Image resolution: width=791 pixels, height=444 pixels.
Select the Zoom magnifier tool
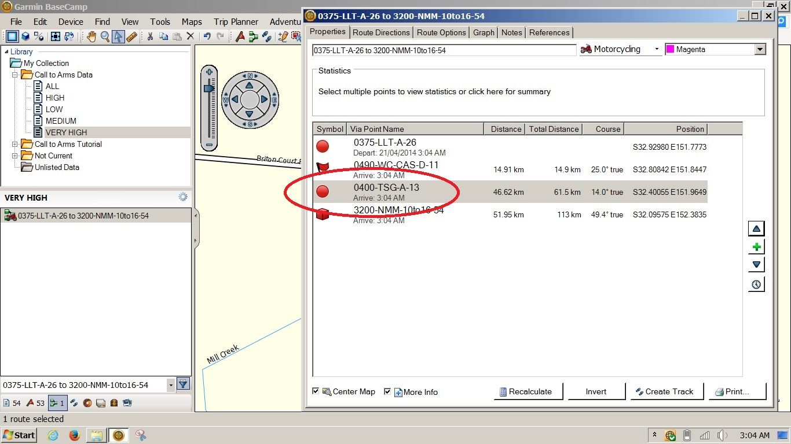tap(105, 36)
